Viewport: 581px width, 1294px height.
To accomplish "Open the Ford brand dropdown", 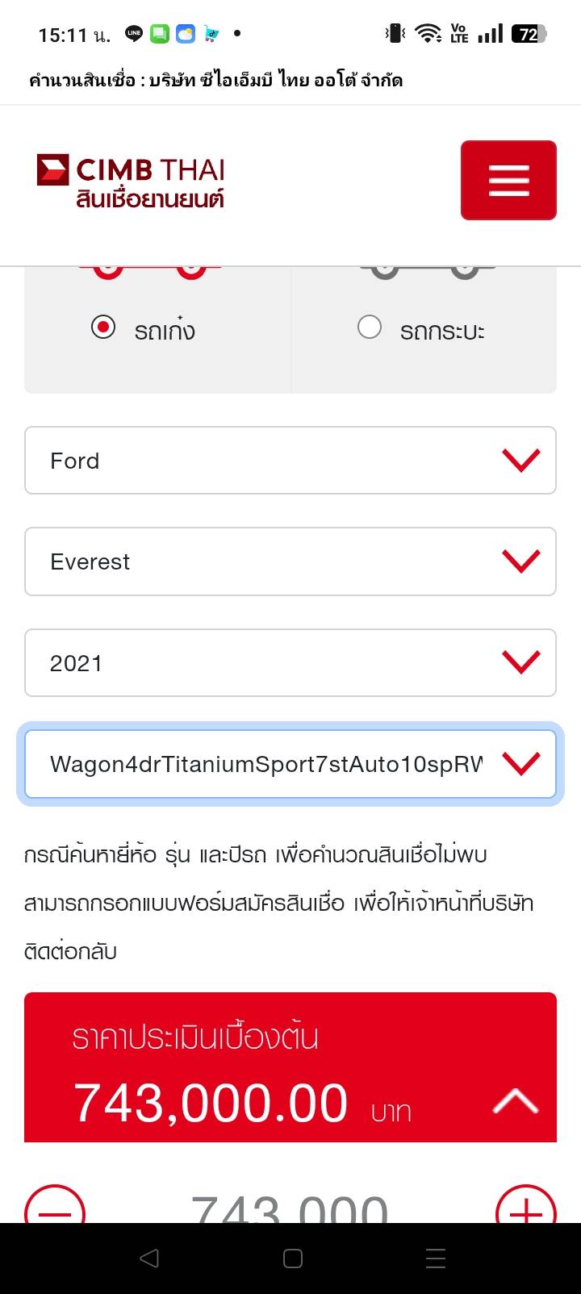I will point(290,461).
